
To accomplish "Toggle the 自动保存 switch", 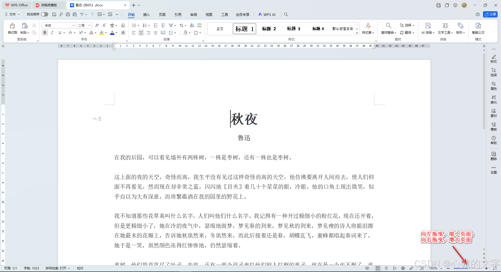I will [45, 14].
